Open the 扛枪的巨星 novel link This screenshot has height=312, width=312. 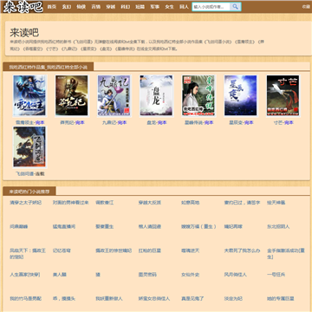tap(150, 250)
